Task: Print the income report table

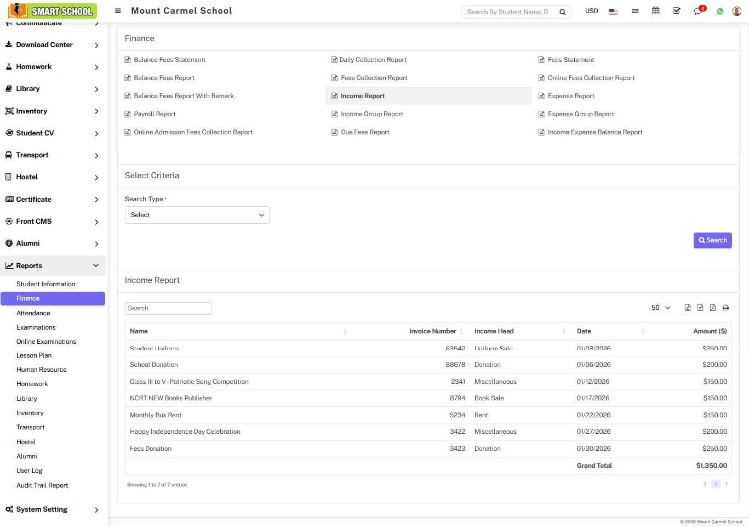Action: pos(725,308)
